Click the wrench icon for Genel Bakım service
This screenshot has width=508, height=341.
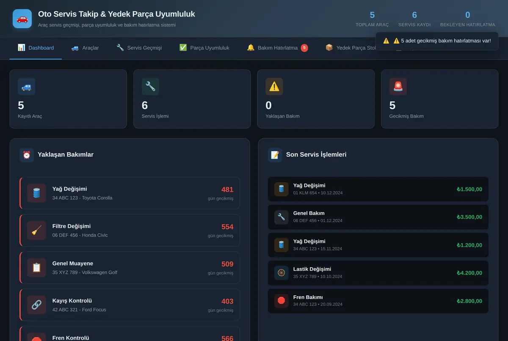pos(281,217)
